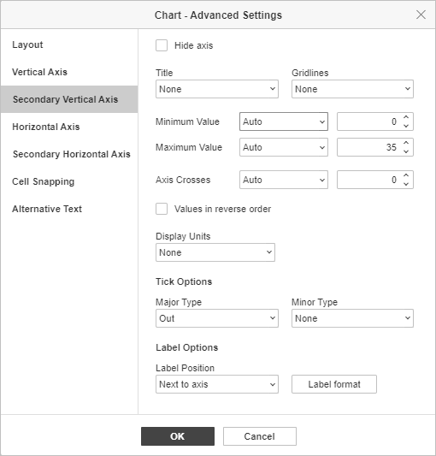Open the Minimum Value Auto dropdown
This screenshot has width=436, height=456.
coord(284,121)
